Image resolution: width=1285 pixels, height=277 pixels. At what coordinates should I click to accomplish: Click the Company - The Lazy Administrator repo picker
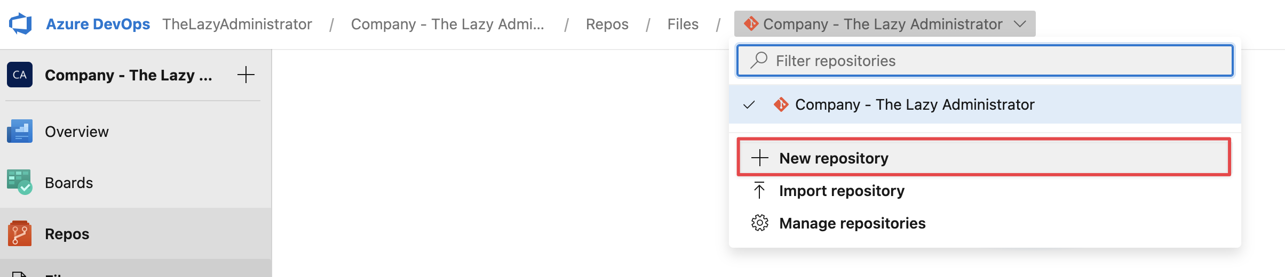click(x=885, y=24)
